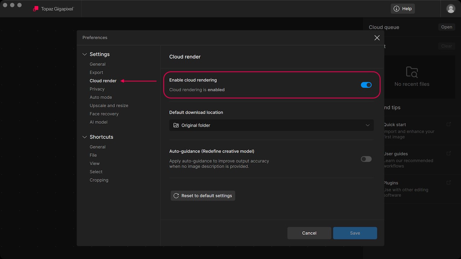Click the 'No recent files' text
The height and width of the screenshot is (259, 461).
(412, 84)
